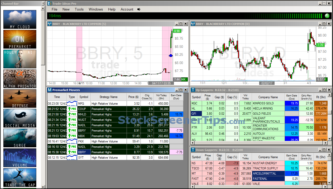Click the 7.70 price label on daily chart
The width and height of the screenshot is (333, 189).
tap(320, 45)
